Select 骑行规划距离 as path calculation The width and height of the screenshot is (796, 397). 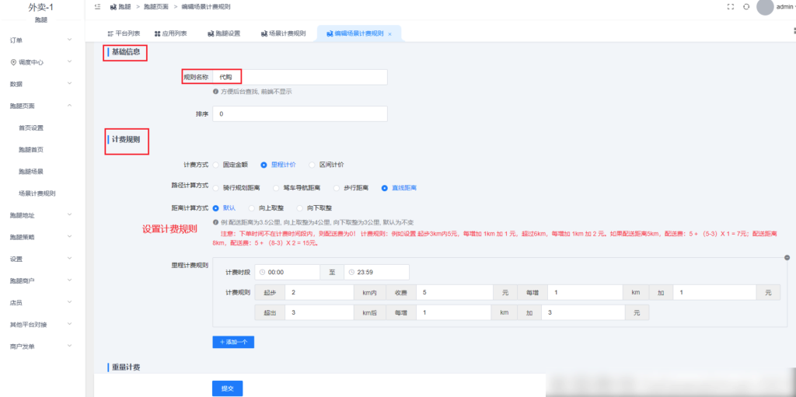(216, 188)
